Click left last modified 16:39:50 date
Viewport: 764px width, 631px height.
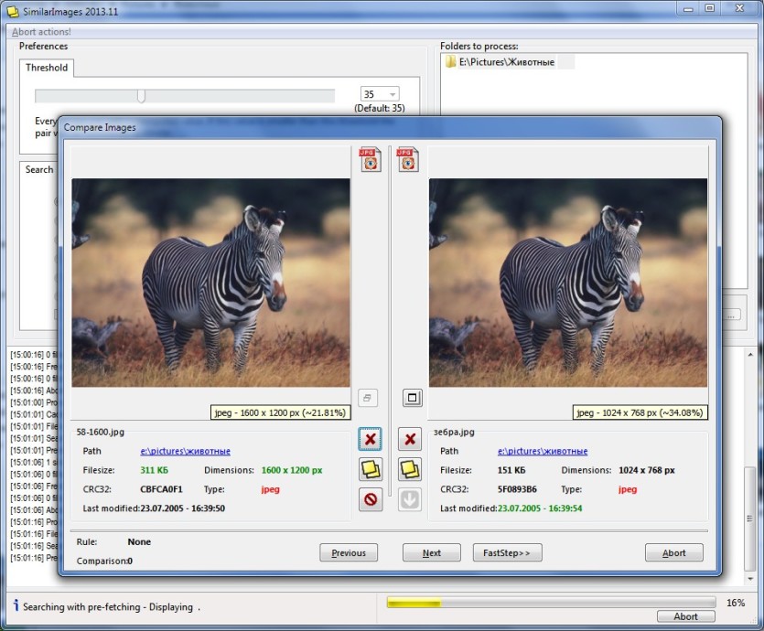(183, 508)
